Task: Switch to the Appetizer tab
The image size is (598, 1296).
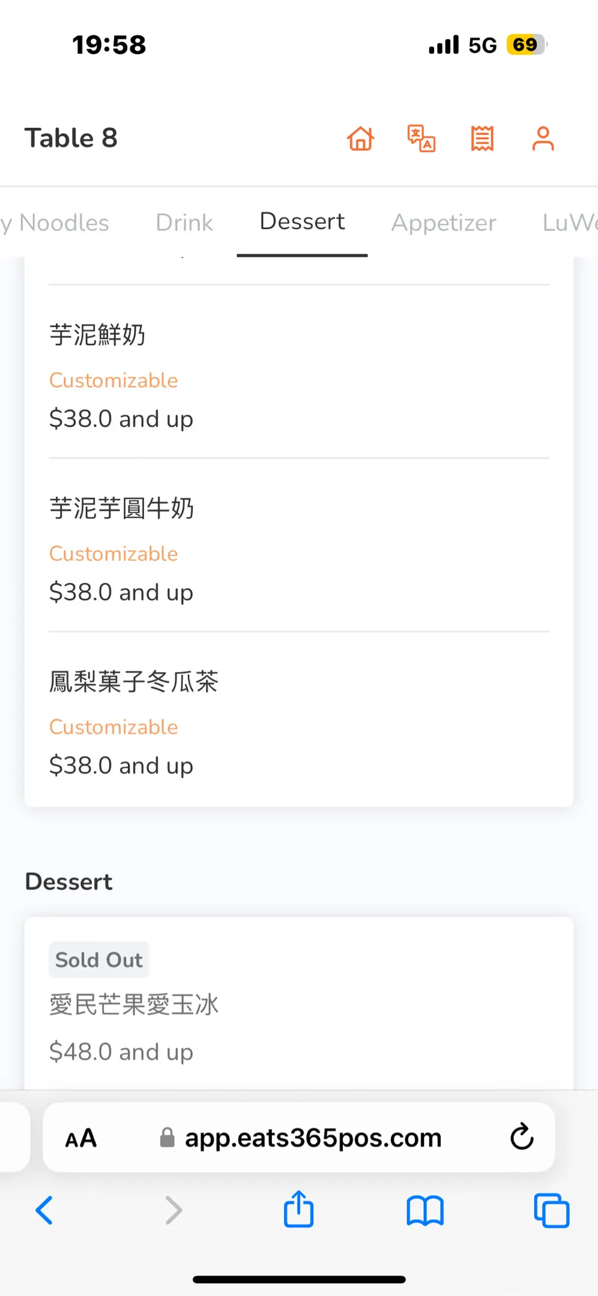Action: click(x=444, y=223)
